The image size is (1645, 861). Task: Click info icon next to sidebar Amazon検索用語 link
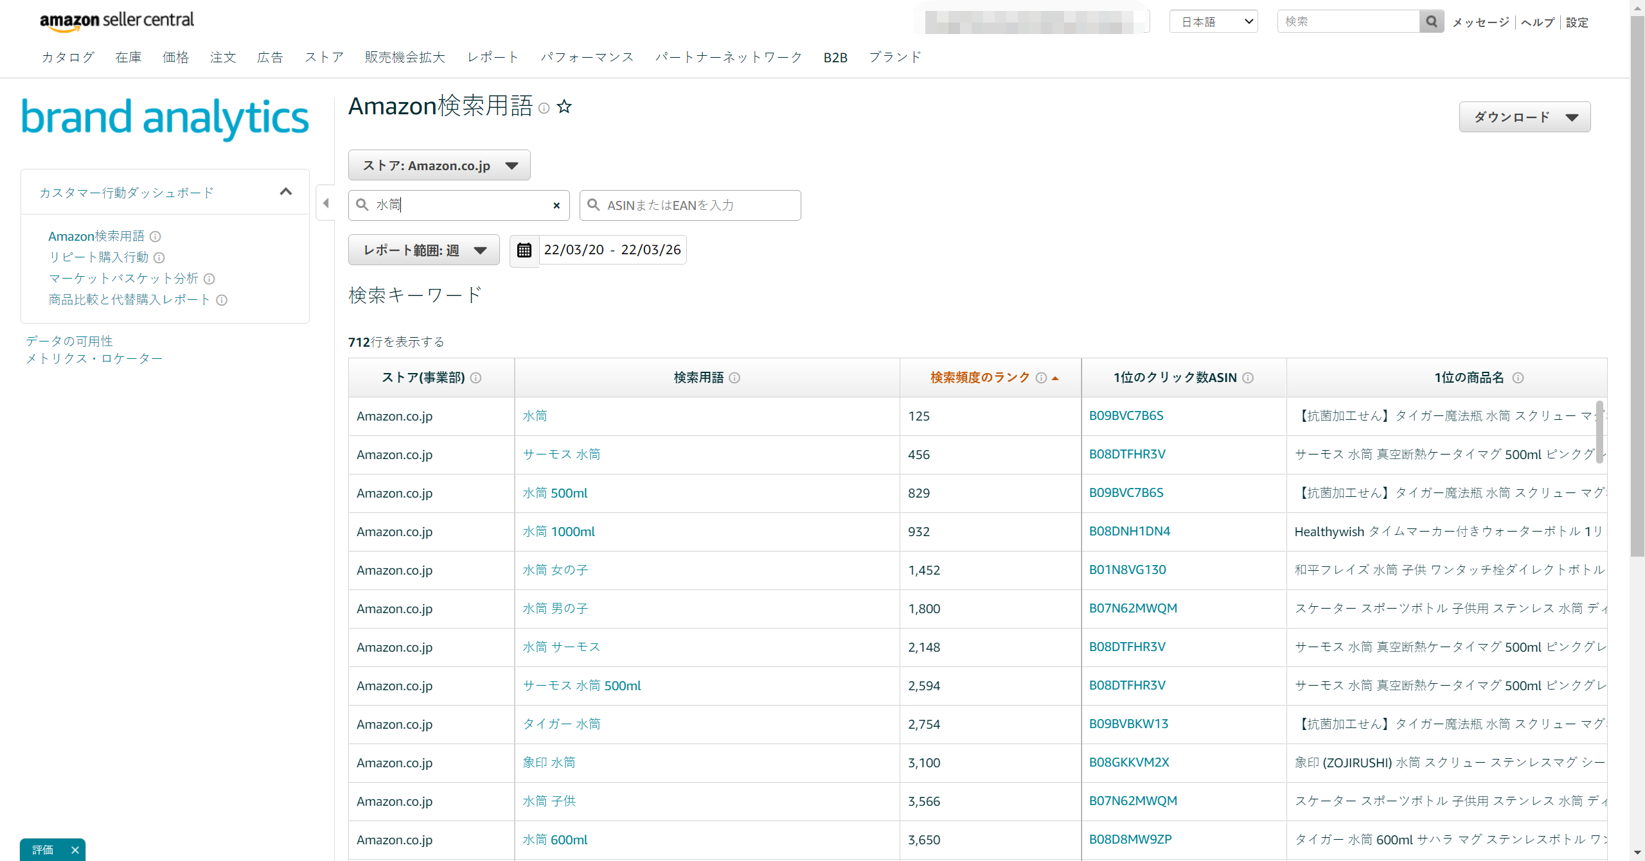[155, 236]
